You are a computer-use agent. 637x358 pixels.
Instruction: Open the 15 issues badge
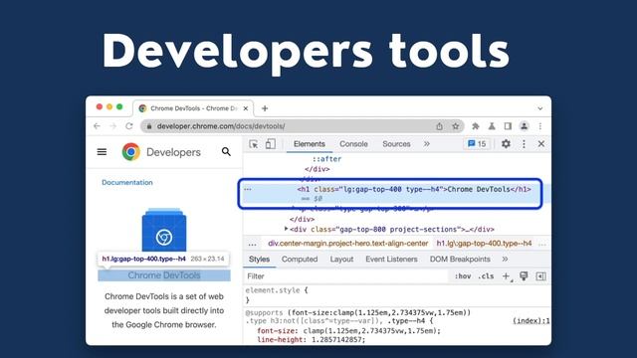click(x=477, y=143)
